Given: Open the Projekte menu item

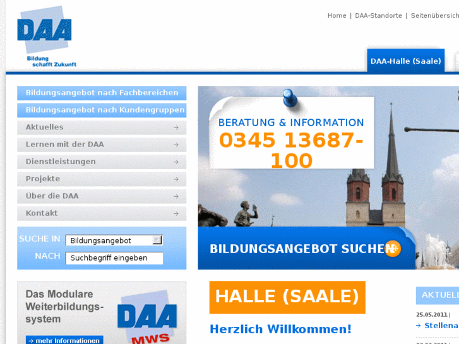Looking at the screenshot, I should pos(102,179).
